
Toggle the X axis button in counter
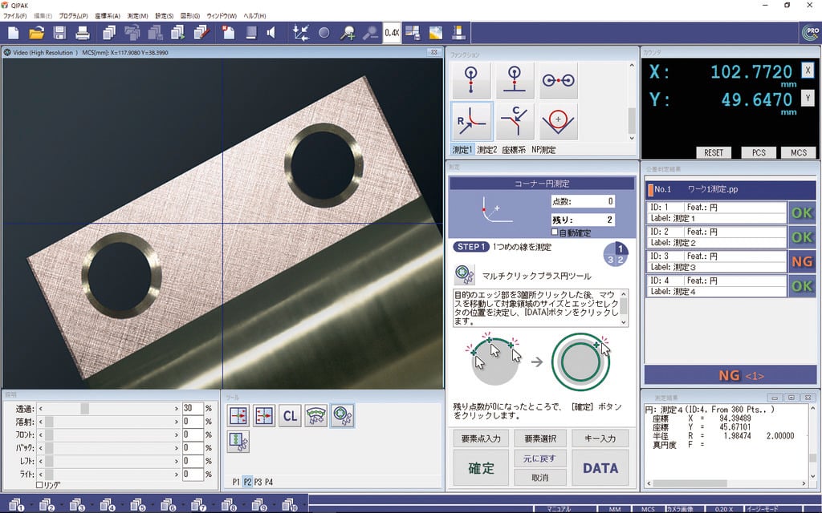(x=808, y=71)
